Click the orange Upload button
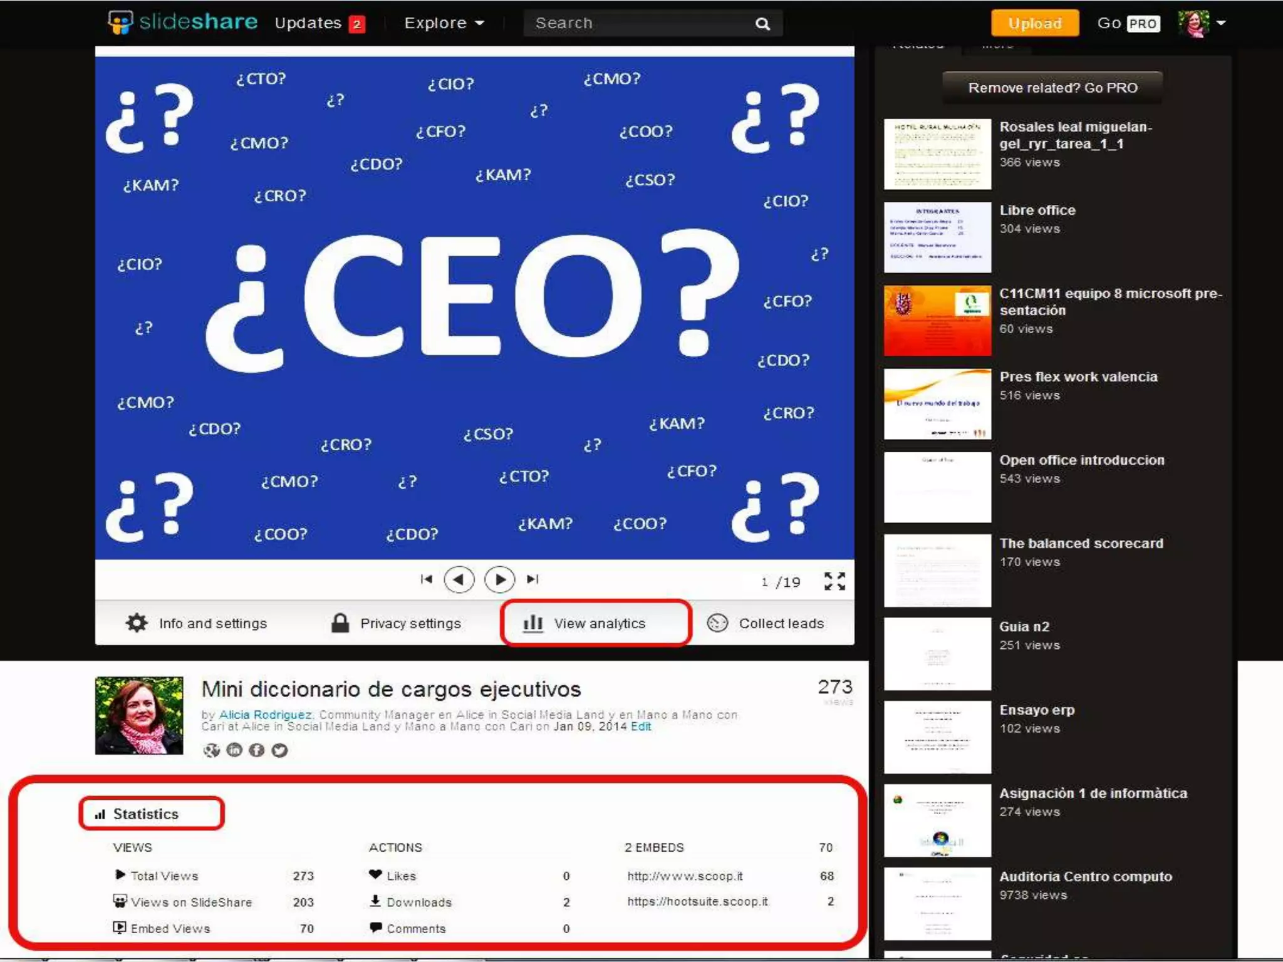 [1034, 24]
